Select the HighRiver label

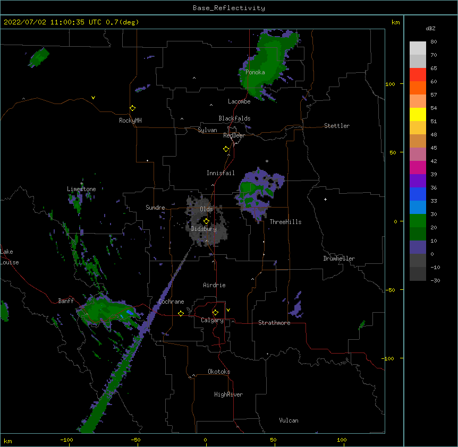[x=228, y=394]
